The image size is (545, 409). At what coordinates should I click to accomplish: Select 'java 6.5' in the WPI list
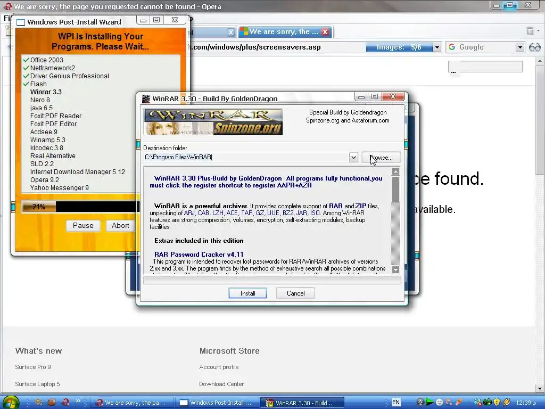(42, 108)
